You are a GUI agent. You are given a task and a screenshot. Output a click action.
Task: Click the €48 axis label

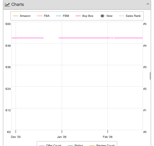pyautogui.click(x=8, y=46)
